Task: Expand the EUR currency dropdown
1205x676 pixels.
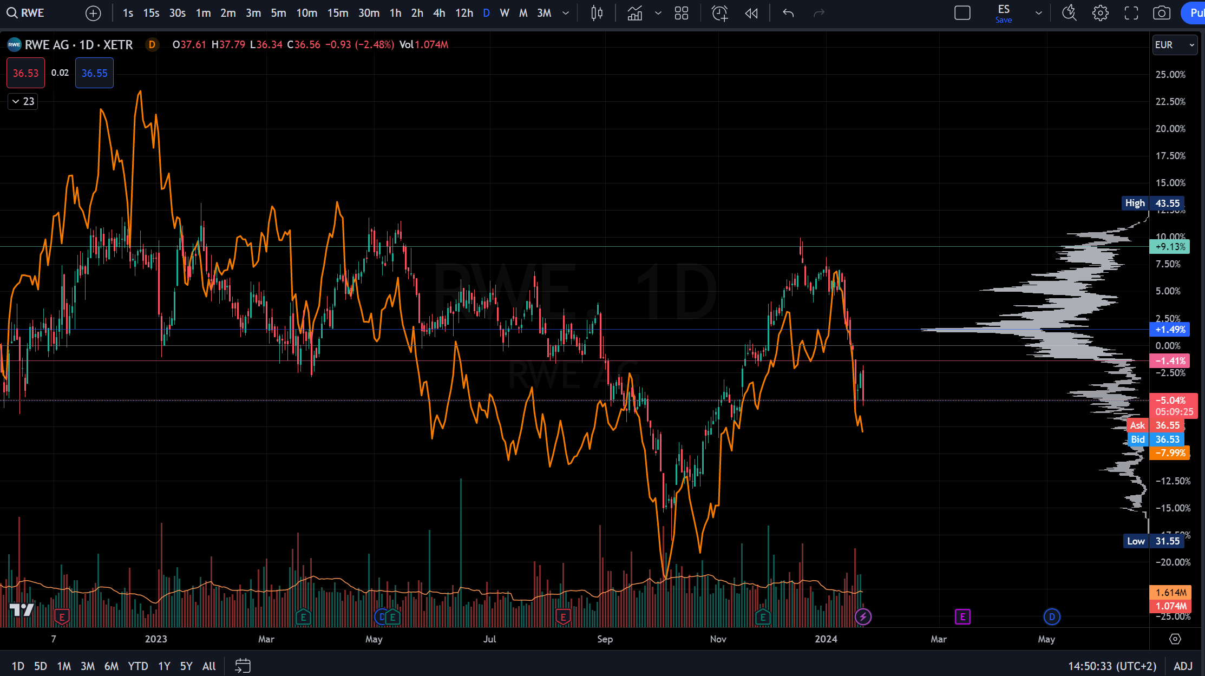Action: click(1174, 45)
